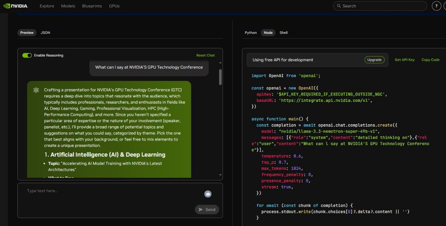Select the Node code tab
This screenshot has height=226, width=446.
pos(268,32)
